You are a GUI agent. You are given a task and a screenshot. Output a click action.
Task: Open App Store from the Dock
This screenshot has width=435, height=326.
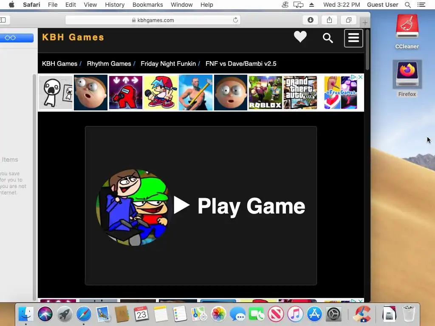pyautogui.click(x=314, y=314)
